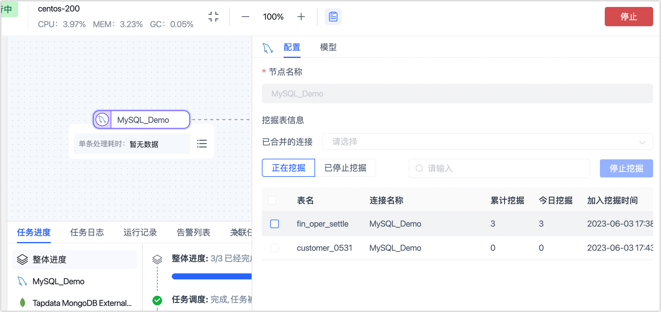Switch to the 模型 tab
The height and width of the screenshot is (312, 661).
click(x=328, y=47)
